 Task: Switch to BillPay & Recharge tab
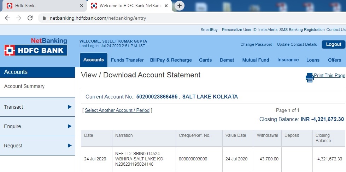(x=171, y=60)
